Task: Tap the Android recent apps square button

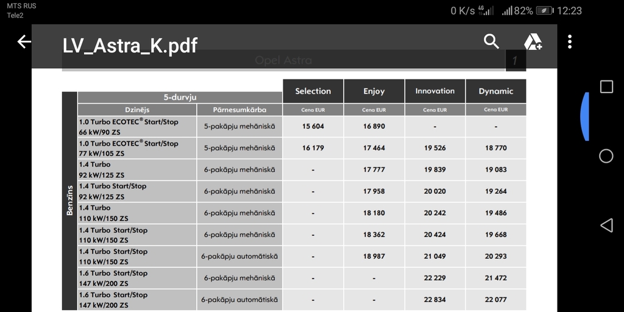Action: [x=606, y=87]
